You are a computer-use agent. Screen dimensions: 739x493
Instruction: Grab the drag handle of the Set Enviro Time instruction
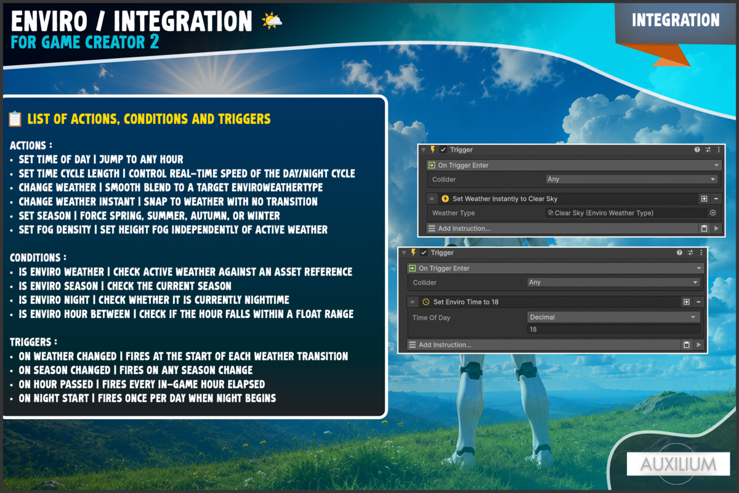pyautogui.click(x=413, y=302)
